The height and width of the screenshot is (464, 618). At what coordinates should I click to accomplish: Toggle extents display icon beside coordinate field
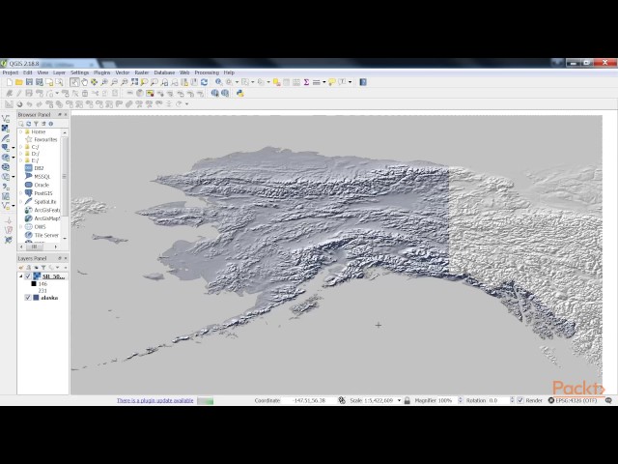(x=342, y=400)
